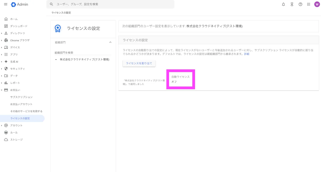
Task: Click the notifications bell icon
Action: pyautogui.click(x=283, y=4)
